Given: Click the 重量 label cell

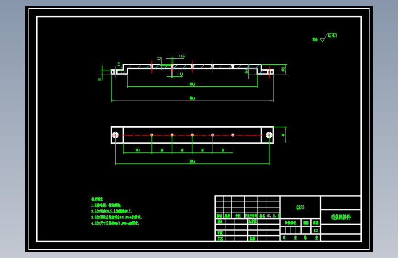Looking at the screenshot, I should (306, 223).
